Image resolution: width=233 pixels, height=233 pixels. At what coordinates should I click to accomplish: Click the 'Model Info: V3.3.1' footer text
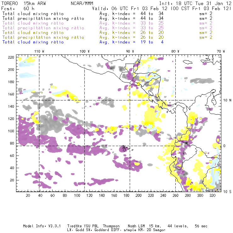click(x=42, y=226)
